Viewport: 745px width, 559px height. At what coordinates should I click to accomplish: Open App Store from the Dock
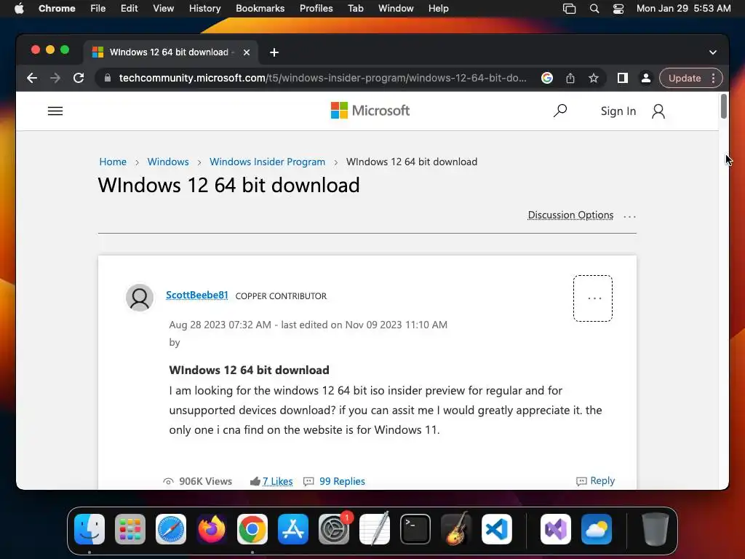[x=293, y=529]
